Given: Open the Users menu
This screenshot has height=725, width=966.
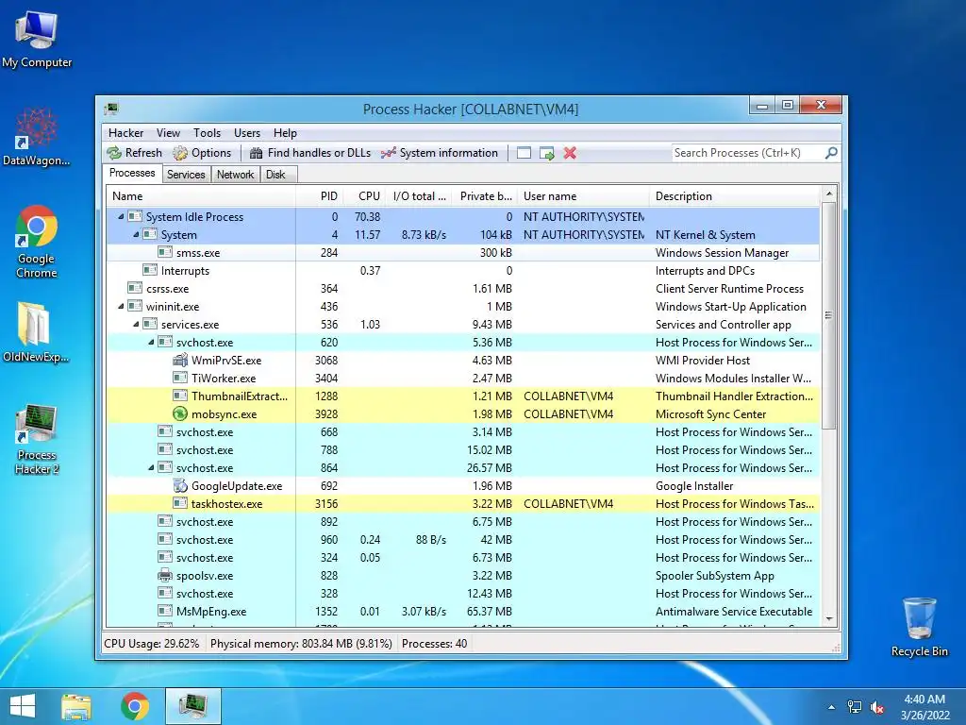Looking at the screenshot, I should coord(247,133).
